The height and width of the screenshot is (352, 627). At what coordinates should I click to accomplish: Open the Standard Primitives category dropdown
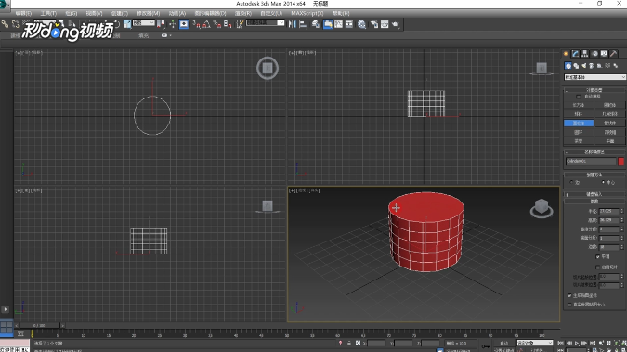click(x=594, y=77)
